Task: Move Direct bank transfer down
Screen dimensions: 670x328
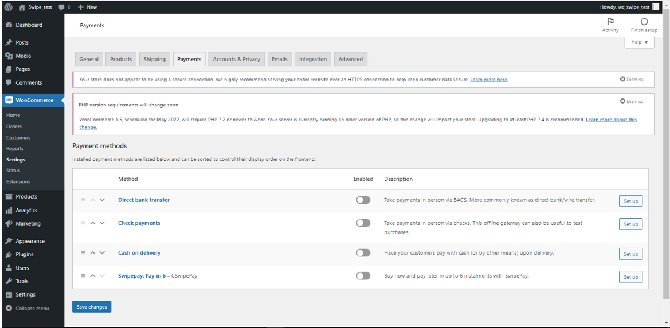Action: pos(101,200)
